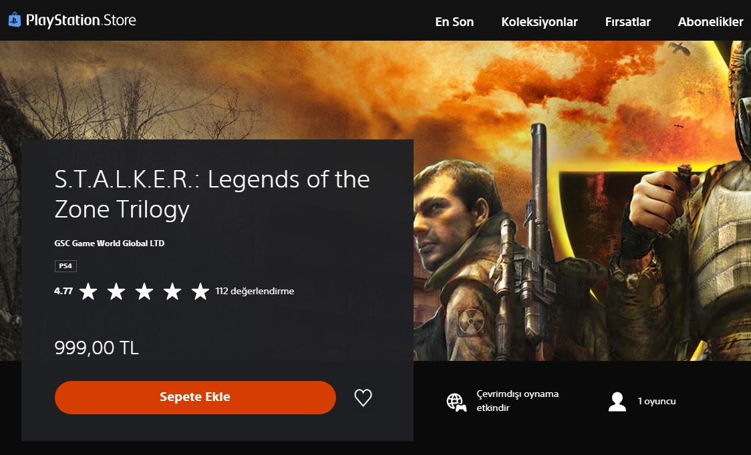Open the 112 değerlendirme ratings link
Viewport: 751px width, 455px height.
255,291
